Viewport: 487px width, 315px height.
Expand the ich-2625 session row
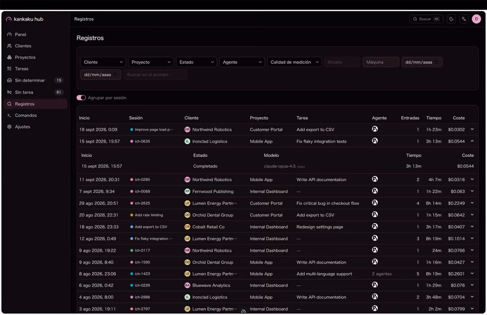472,203
